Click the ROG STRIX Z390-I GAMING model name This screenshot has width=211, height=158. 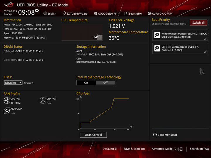click(x=18, y=25)
